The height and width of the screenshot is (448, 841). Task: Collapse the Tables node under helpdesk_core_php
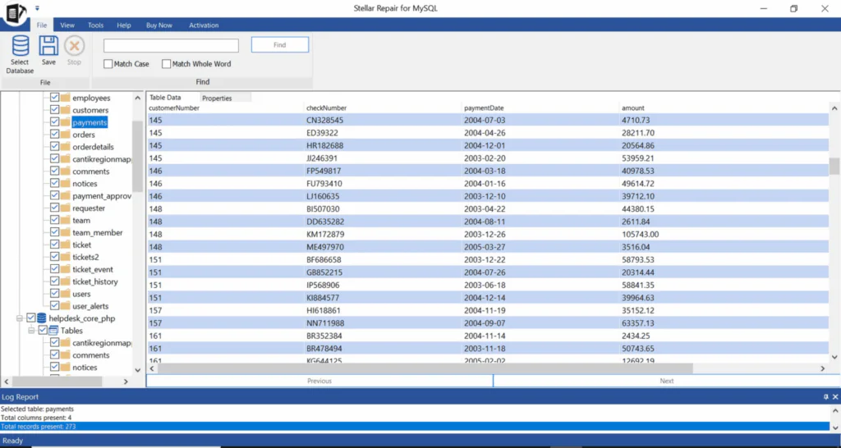pyautogui.click(x=31, y=331)
